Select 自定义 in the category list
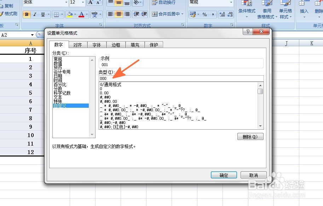The height and width of the screenshot is (206, 323). [71, 106]
